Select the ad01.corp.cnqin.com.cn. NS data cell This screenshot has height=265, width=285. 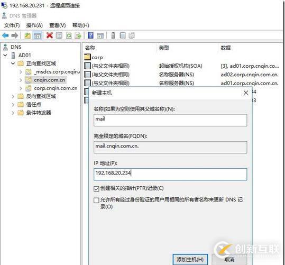tap(250, 83)
